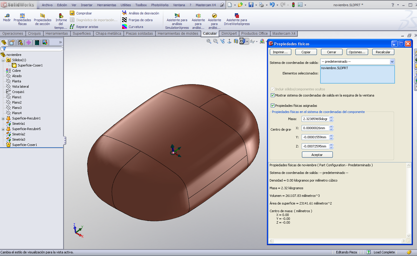Open Propiedades de sección tool
Image resolution: width=417 pixels, height=256 pixels.
(43, 19)
